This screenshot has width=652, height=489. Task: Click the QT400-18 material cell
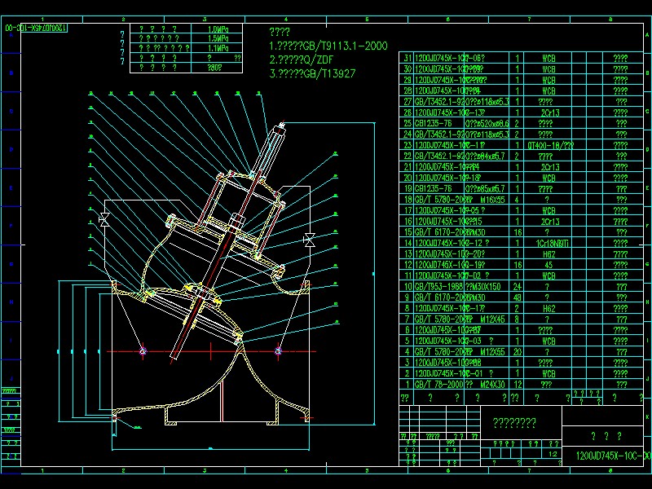point(550,145)
